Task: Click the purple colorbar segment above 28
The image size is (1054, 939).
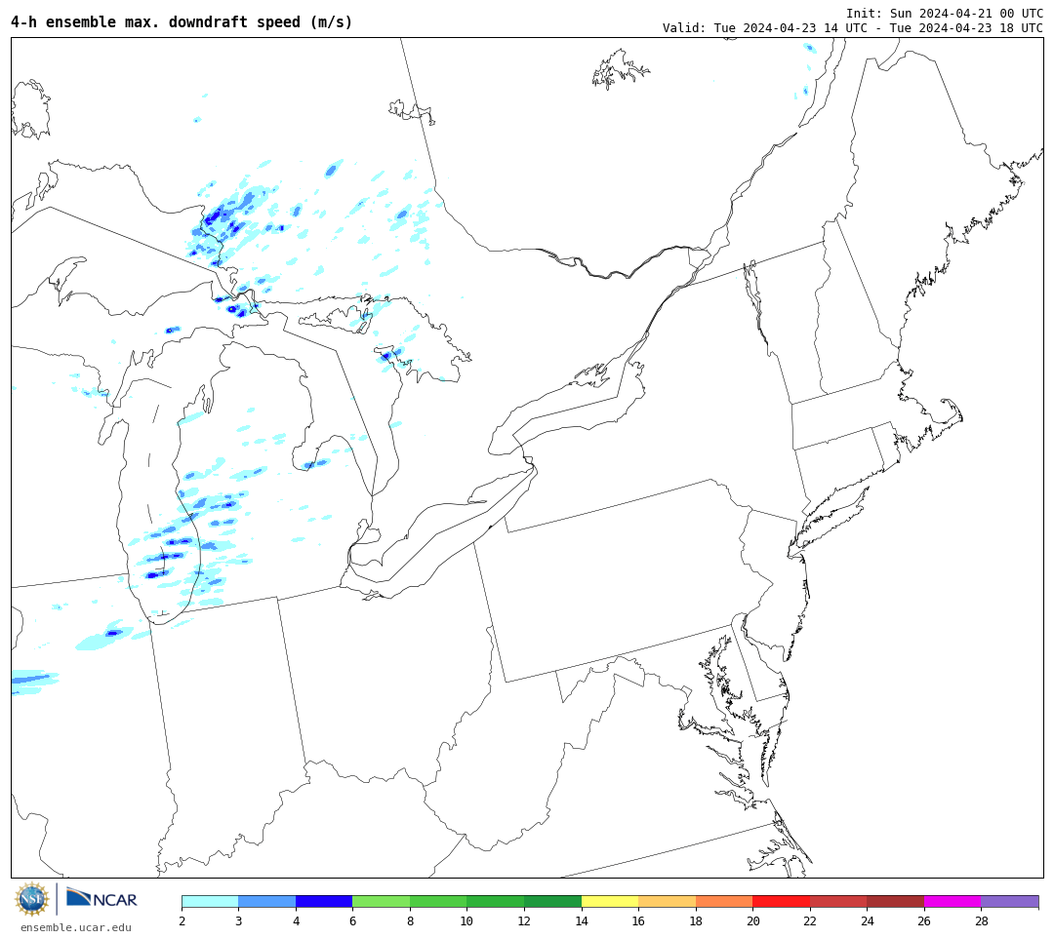Action: [x=1010, y=901]
